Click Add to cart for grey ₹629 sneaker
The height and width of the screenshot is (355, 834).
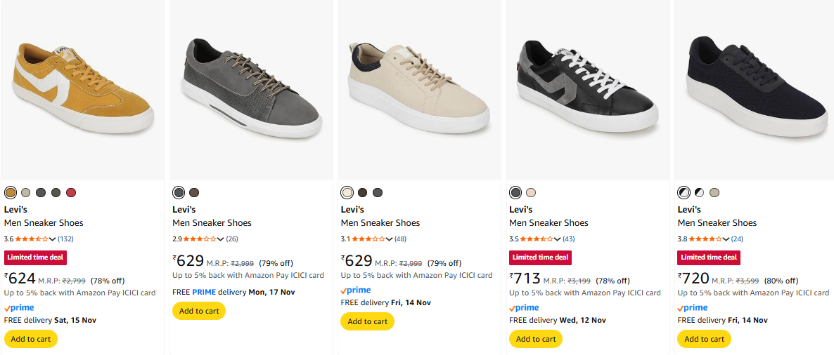(x=199, y=311)
